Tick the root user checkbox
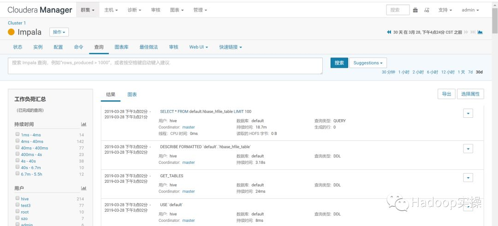 pyautogui.click(x=18, y=211)
